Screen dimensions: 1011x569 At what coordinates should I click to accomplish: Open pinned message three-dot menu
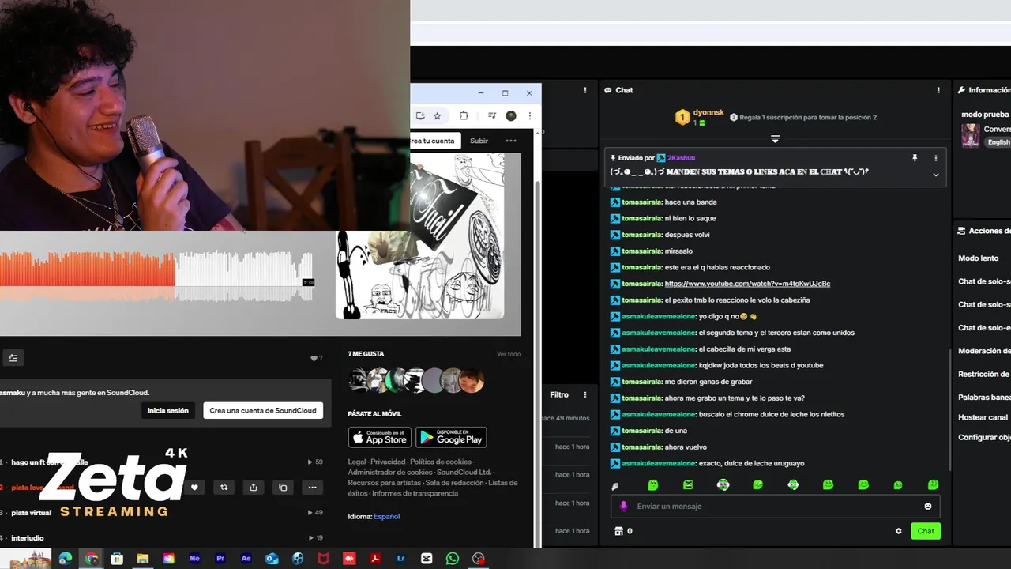[936, 158]
